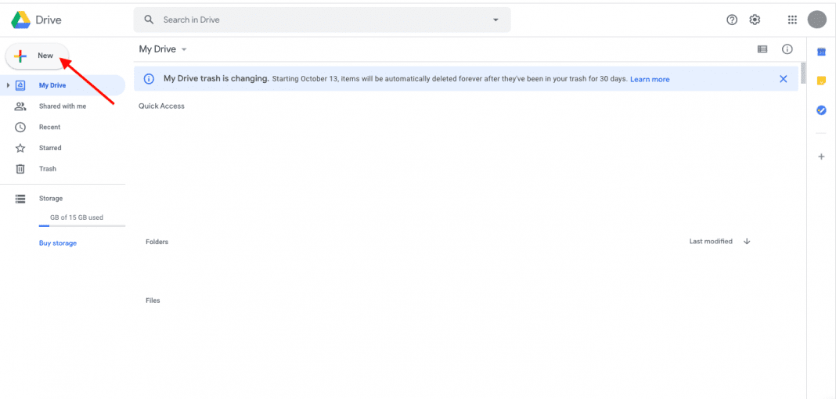Click the New button
This screenshot has height=399, width=836.
38,56
